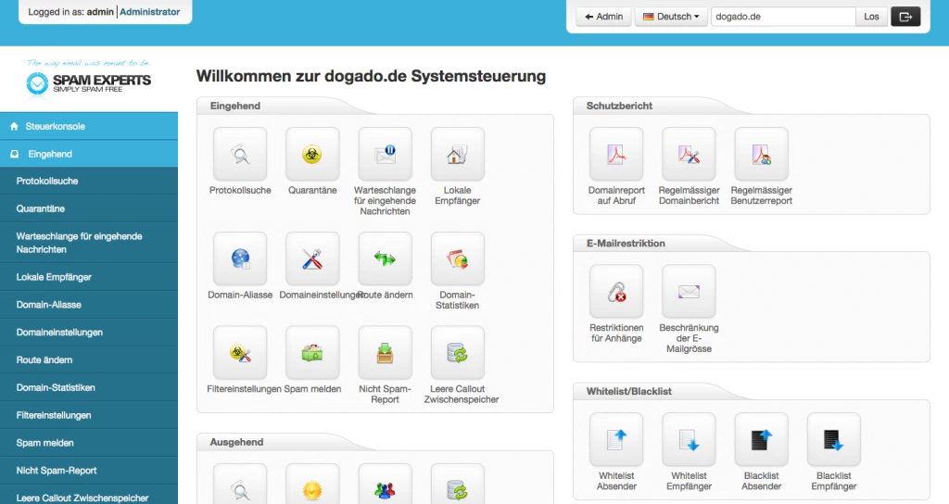The width and height of the screenshot is (949, 504).
Task: Click the sun icon in Ausgehend panel
Action: click(312, 484)
